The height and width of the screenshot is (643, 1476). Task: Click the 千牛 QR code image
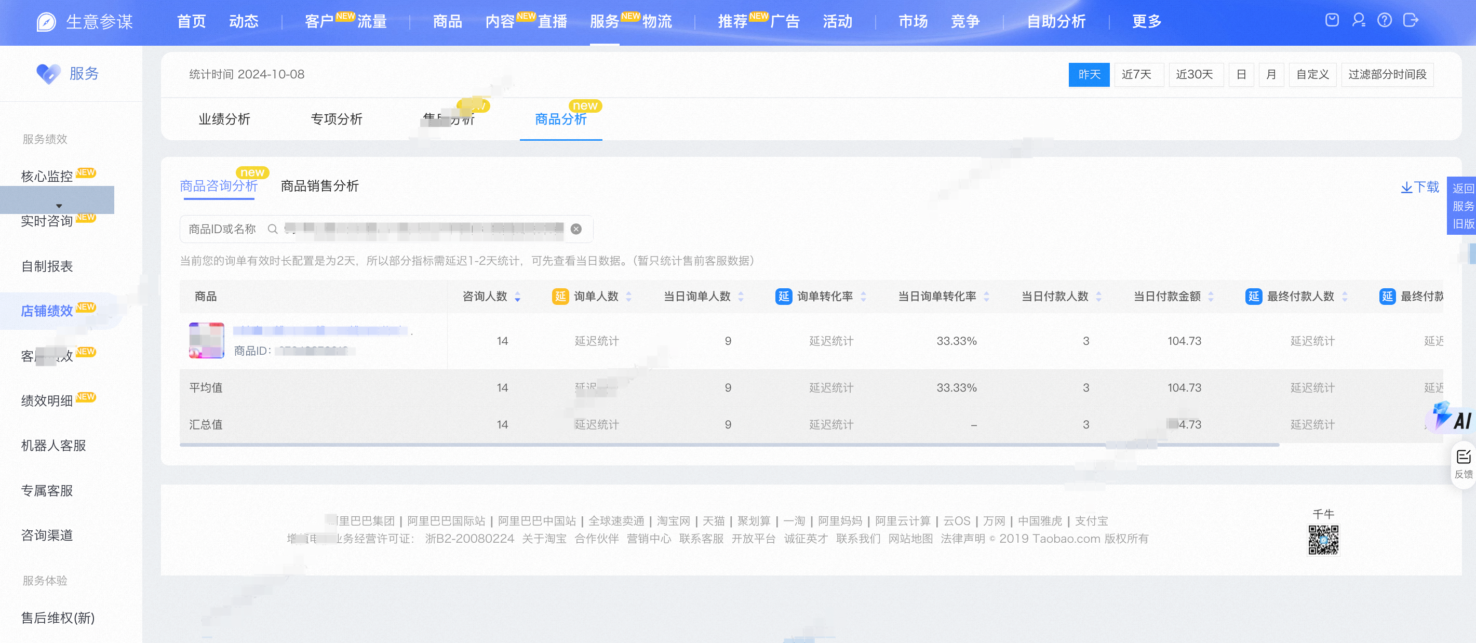point(1323,540)
